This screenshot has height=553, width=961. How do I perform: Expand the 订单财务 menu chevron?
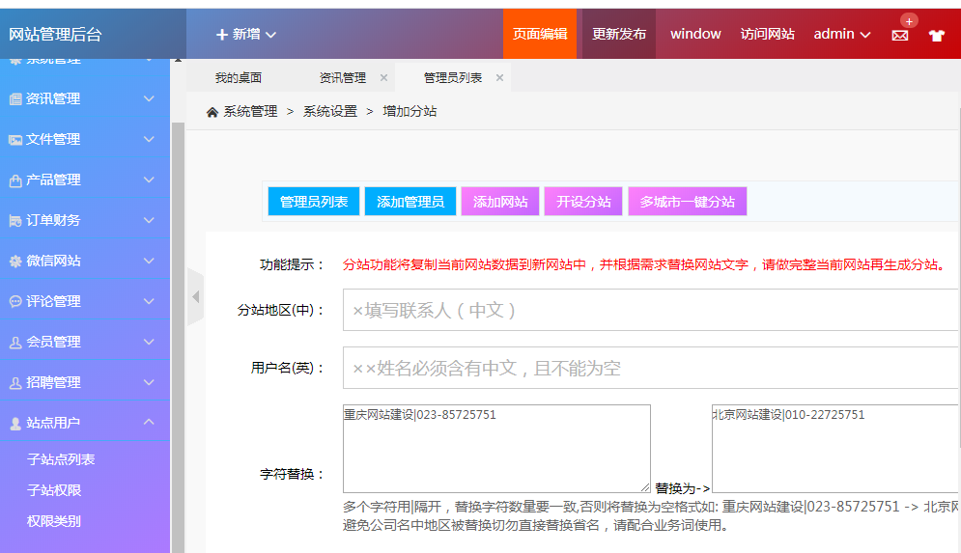click(149, 220)
